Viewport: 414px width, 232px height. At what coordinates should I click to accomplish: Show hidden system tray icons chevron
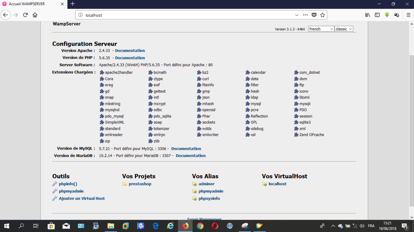tap(333, 226)
